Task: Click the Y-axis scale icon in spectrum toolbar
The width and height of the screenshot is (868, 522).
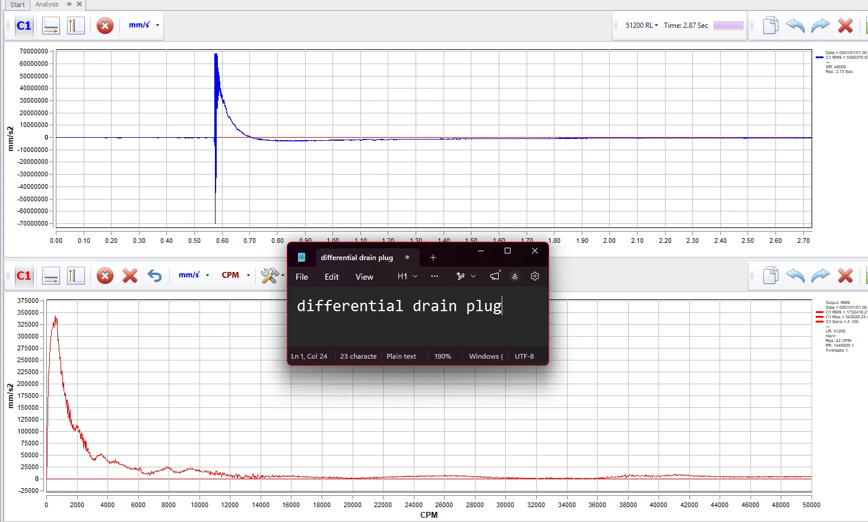Action: [76, 276]
